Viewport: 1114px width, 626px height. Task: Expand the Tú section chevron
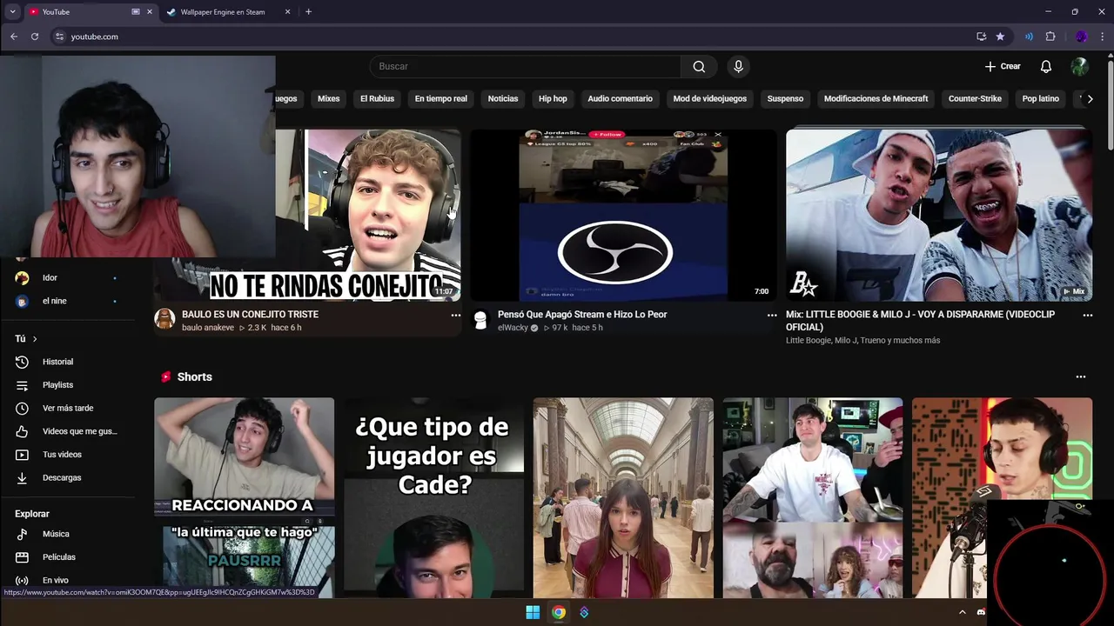(35, 339)
